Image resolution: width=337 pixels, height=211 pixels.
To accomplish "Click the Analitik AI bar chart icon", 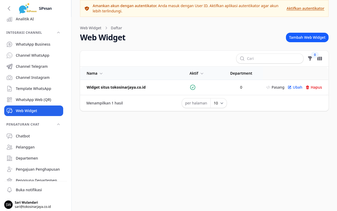I will coord(9,19).
